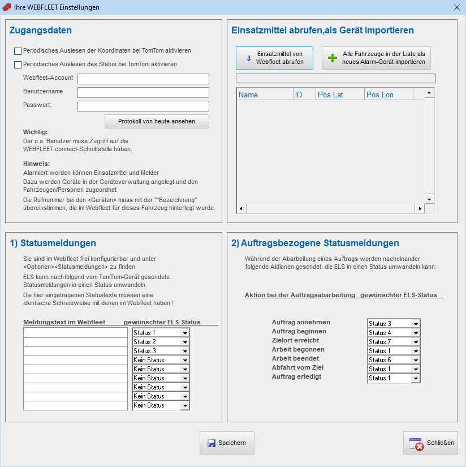Viewport: 466px width, 467px height.
Task: Click into the Webfleet-Account field
Action: coord(143,79)
